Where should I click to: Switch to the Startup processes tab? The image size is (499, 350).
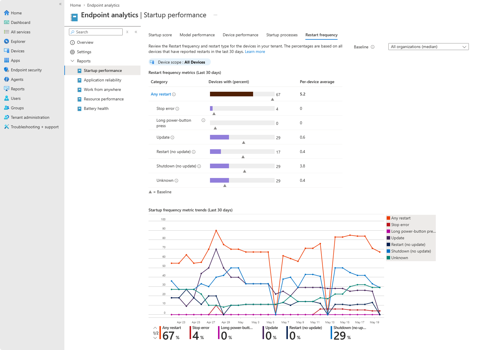coord(282,35)
